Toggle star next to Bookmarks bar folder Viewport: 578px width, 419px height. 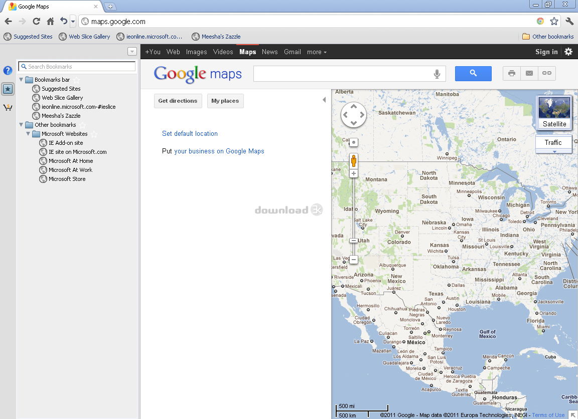[76, 80]
